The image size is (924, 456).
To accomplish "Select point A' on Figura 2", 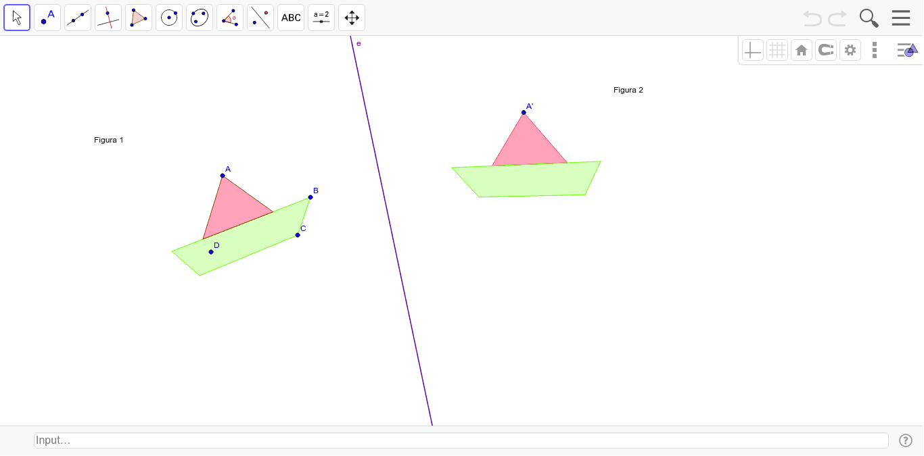I will pyautogui.click(x=524, y=113).
